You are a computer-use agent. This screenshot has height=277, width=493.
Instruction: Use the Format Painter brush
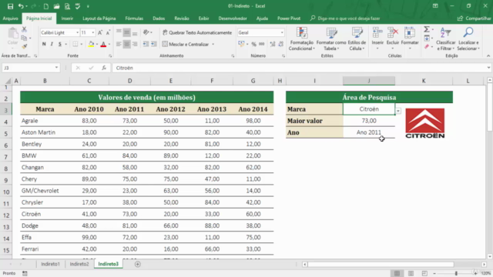(x=24, y=46)
